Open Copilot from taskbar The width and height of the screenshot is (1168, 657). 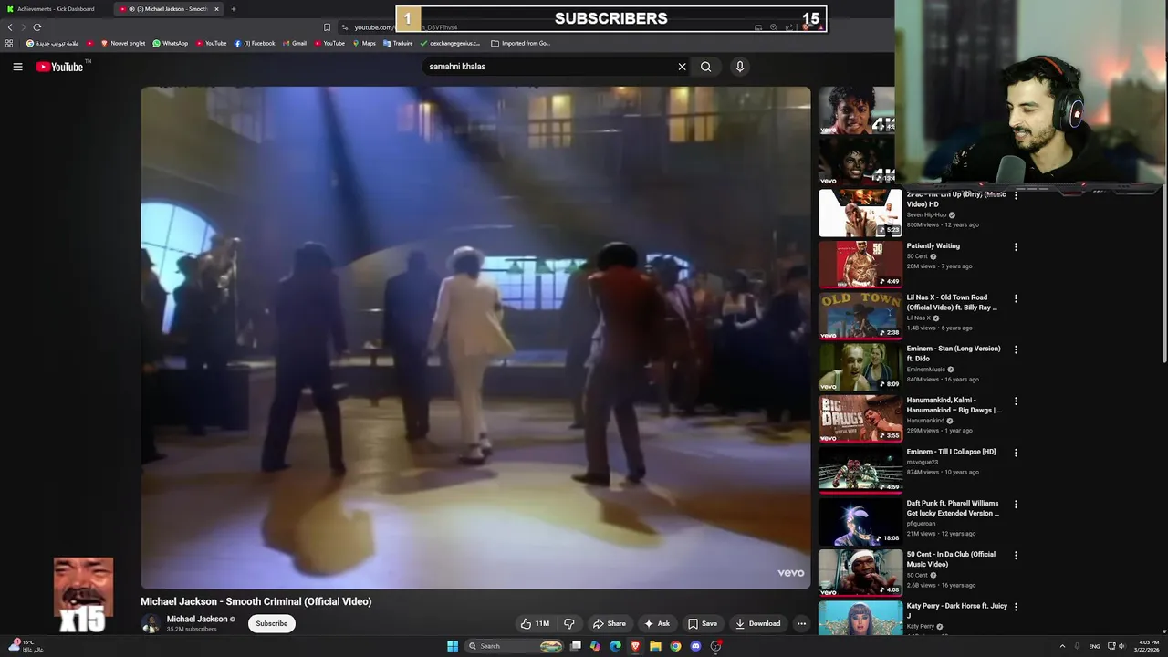tap(595, 646)
